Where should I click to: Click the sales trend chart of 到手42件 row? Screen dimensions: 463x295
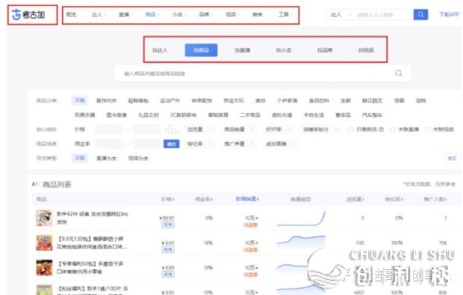pyautogui.click(x=301, y=218)
